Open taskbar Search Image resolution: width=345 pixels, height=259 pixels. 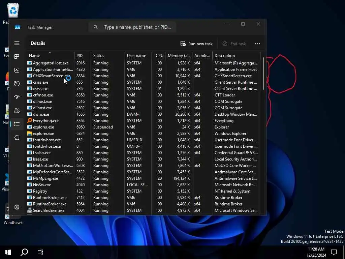pos(24,252)
